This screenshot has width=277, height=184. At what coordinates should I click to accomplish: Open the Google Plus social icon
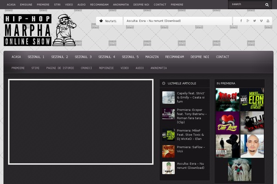(247, 21)
